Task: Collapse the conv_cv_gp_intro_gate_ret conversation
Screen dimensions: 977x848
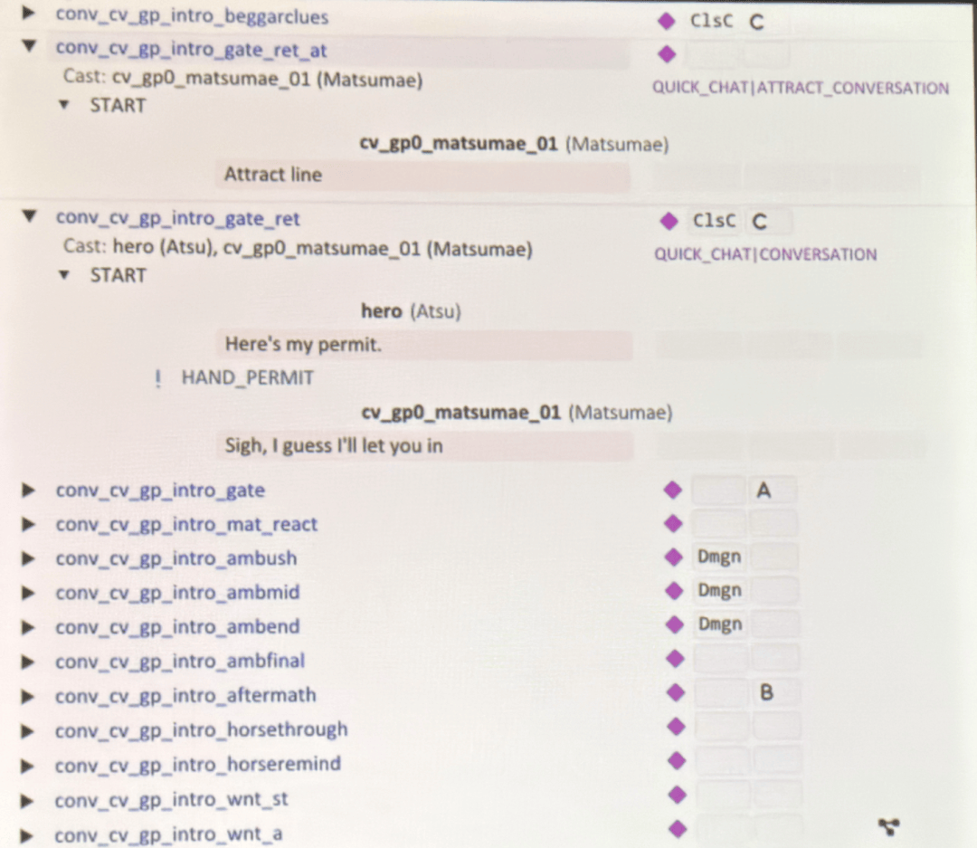Action: pos(30,217)
